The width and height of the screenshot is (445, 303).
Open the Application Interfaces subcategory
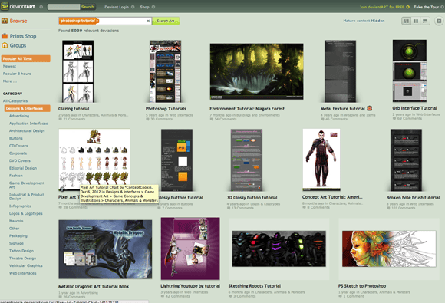(28, 124)
